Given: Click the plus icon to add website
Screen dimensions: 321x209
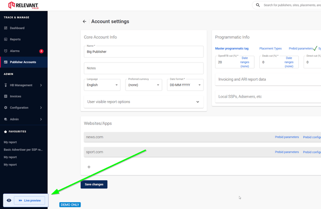Looking at the screenshot, I should [89, 167].
